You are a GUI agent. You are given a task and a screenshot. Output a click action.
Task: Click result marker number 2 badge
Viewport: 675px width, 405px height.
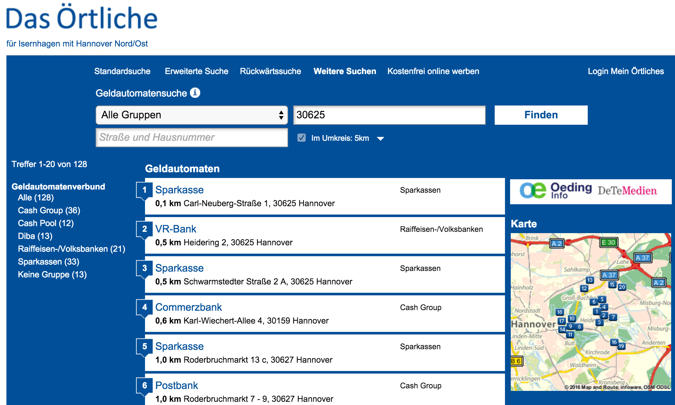point(144,229)
